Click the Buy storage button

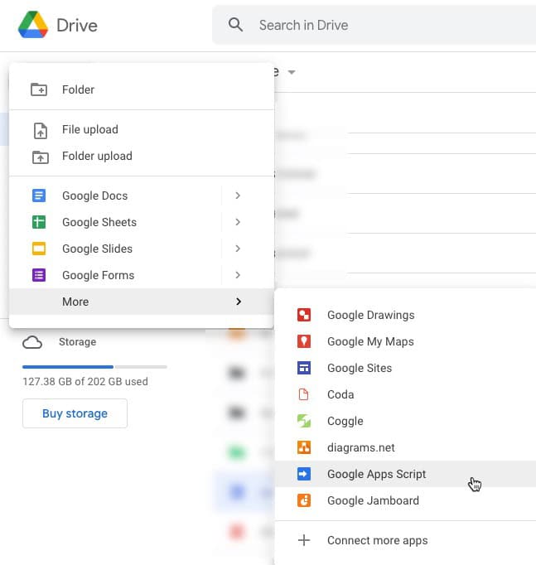click(x=75, y=413)
